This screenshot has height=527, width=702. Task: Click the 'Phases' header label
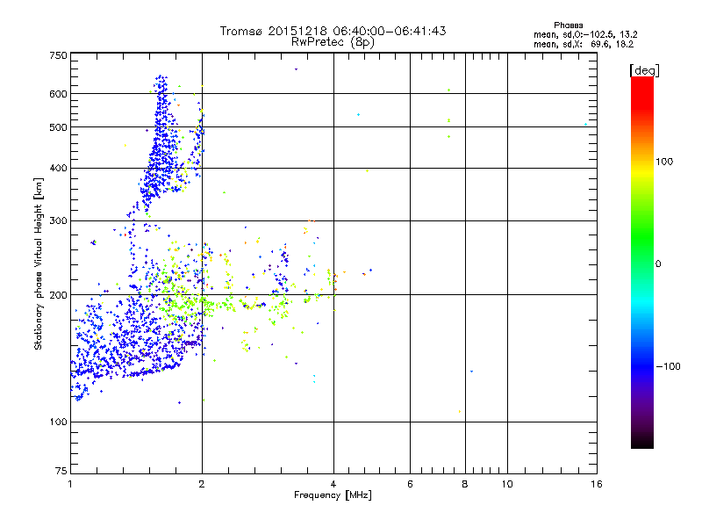[x=568, y=25]
